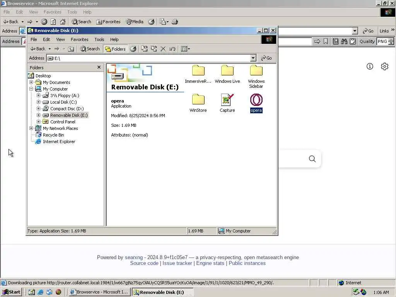
Task: Click Copy To icon in Explorer
Action: (154, 49)
